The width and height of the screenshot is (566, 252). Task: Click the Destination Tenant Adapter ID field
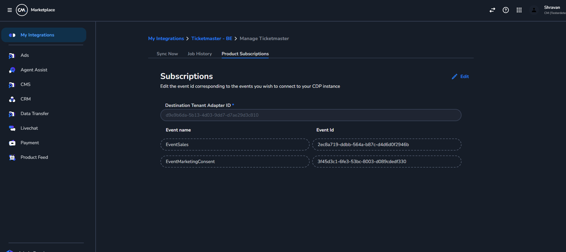(x=311, y=115)
